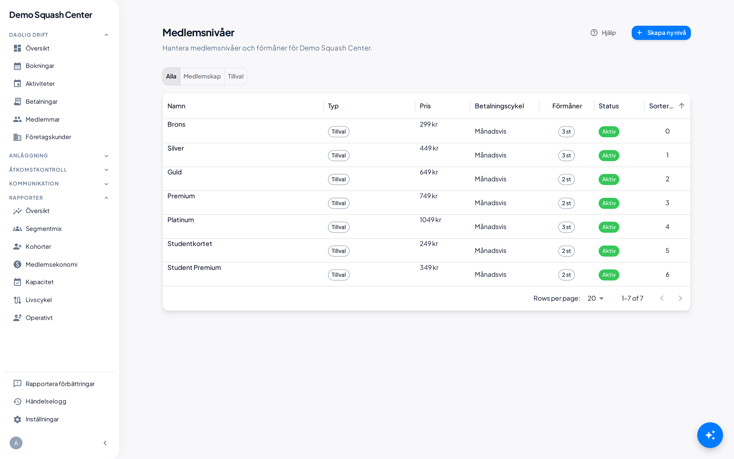This screenshot has height=459, width=734.
Task: Click Skapa ny nivå button
Action: point(661,33)
